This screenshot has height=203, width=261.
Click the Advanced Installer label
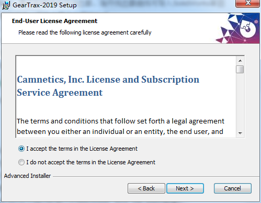pos(27,176)
